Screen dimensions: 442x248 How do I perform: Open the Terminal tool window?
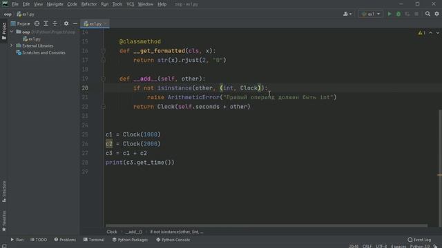point(94,240)
